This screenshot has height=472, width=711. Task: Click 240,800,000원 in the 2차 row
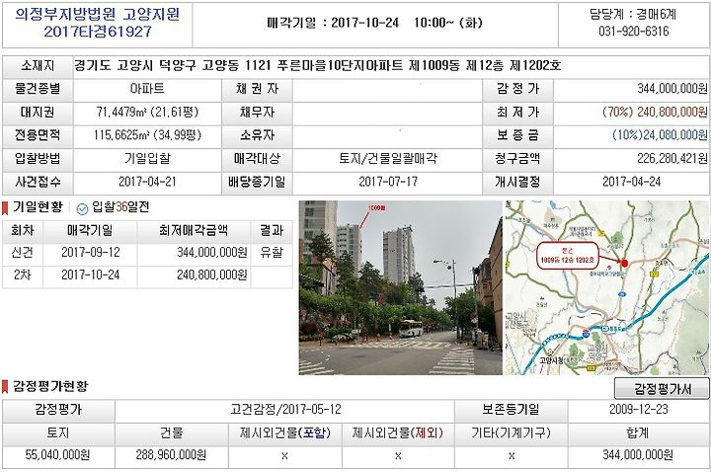(x=211, y=275)
